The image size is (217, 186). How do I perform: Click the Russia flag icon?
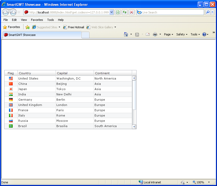tap(11, 121)
